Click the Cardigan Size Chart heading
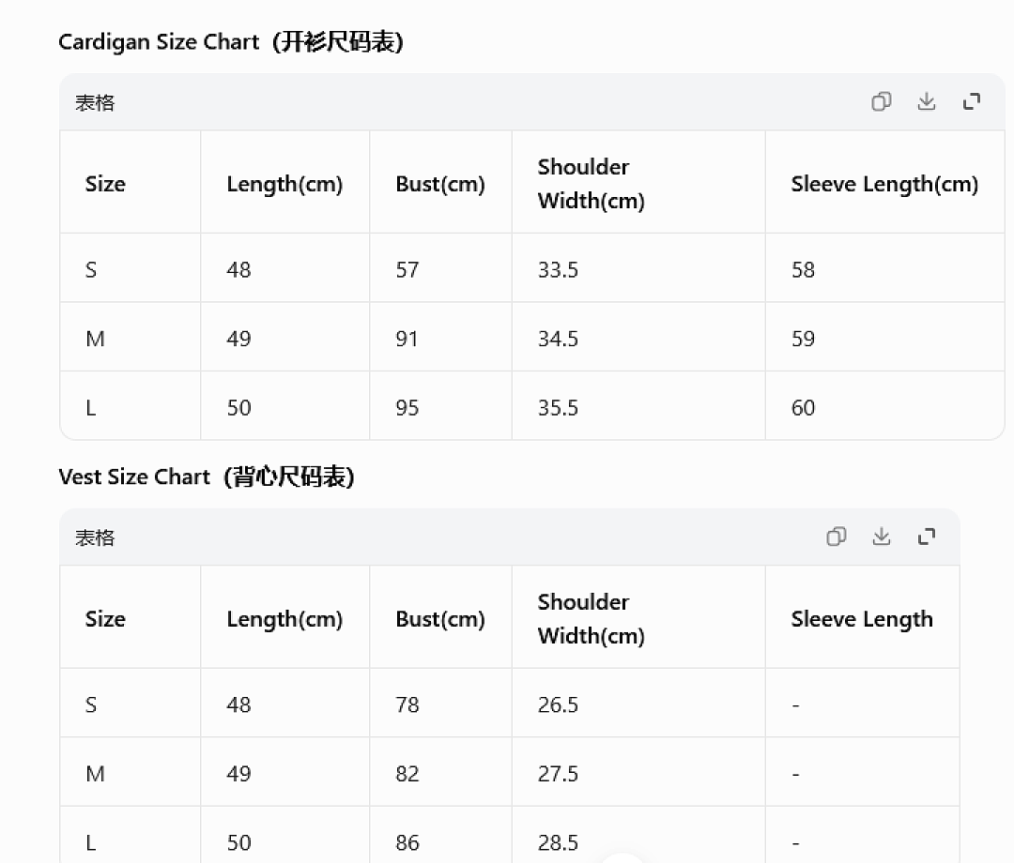Viewport: 1014px width, 863px height. pos(231,42)
